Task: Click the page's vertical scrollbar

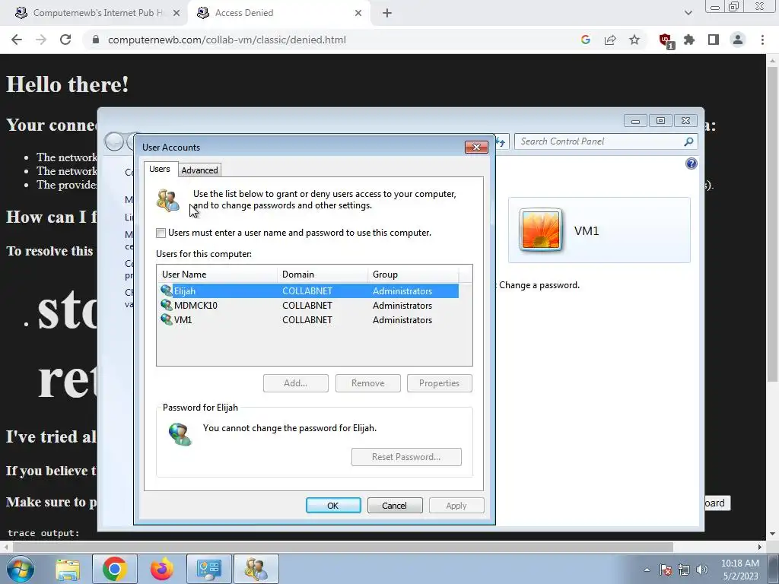Action: coord(773,224)
